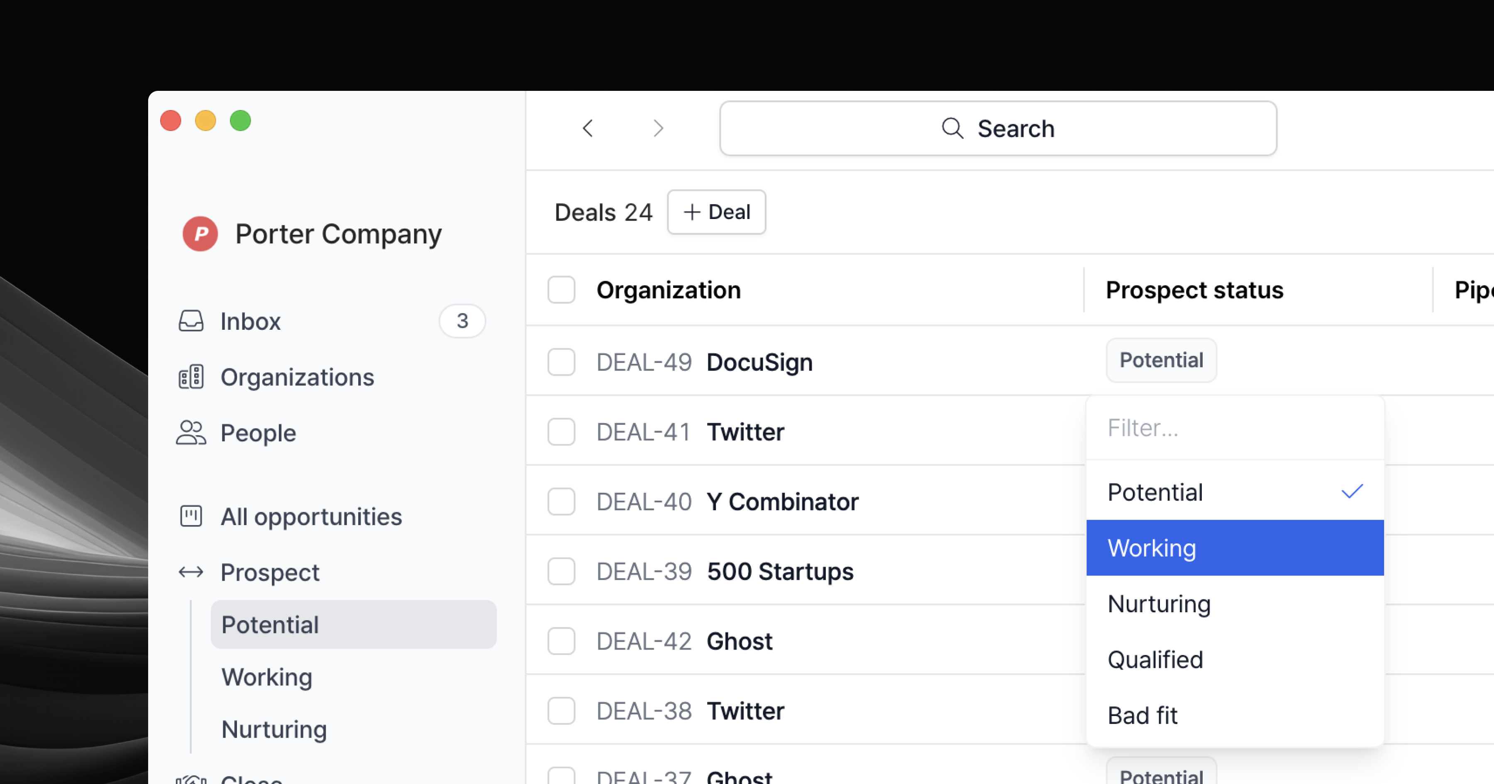Click the Filter... field in the dropdown

[x=1234, y=428]
